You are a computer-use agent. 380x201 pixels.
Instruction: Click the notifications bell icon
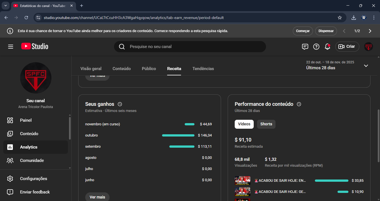coord(327,47)
